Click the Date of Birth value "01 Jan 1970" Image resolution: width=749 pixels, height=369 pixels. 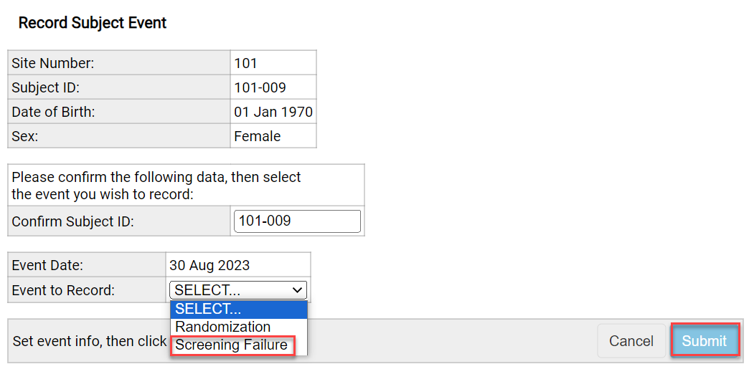[273, 112]
